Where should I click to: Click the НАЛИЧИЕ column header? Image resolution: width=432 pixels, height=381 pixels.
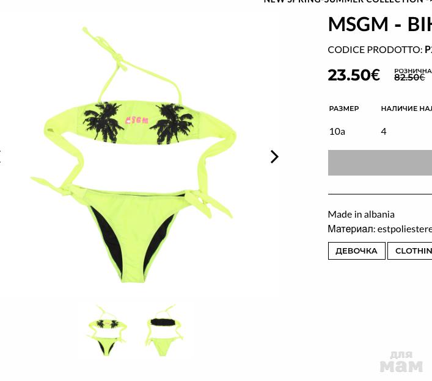tap(406, 109)
